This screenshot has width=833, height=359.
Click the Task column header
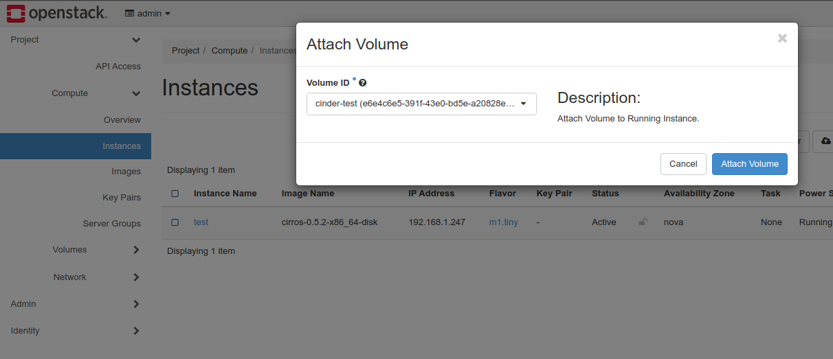click(x=770, y=194)
